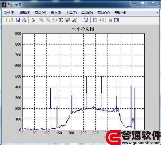Screen dimensions: 161x145
Task: Click the dock figure arrow at menu bar right
Action: click(x=157, y=12)
